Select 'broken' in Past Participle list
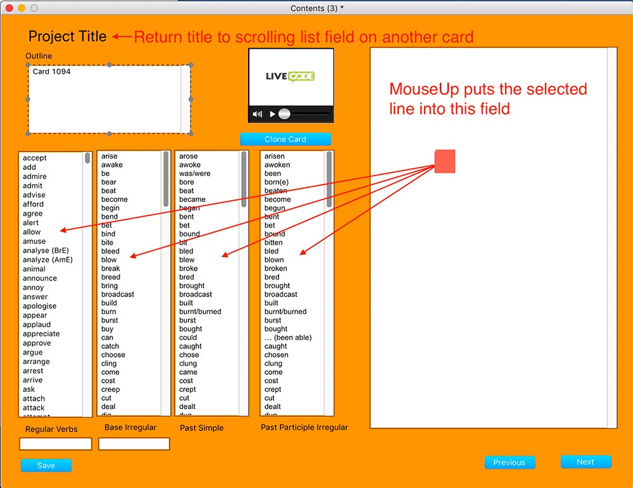This screenshot has height=488, width=633. click(276, 268)
